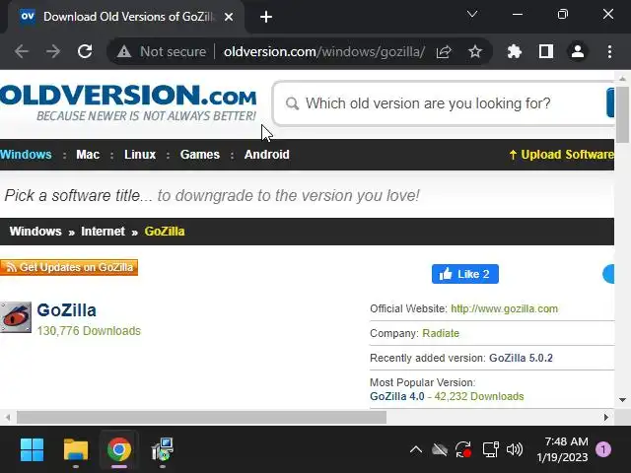This screenshot has width=631, height=473.
Task: Open a new tab with the plus icon
Action: tap(266, 17)
